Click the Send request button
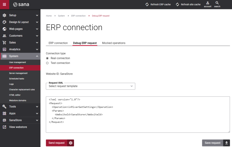The width and height of the screenshot is (232, 147). point(57,143)
